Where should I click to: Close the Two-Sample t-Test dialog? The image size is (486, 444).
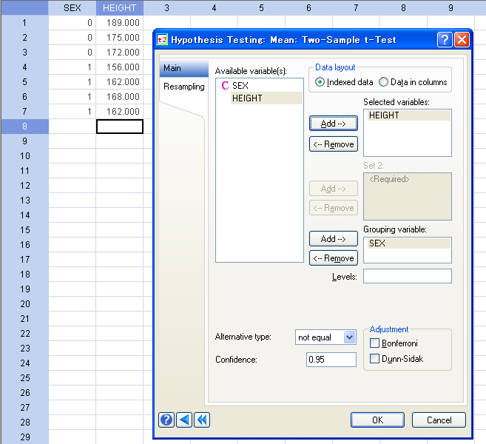tap(462, 40)
